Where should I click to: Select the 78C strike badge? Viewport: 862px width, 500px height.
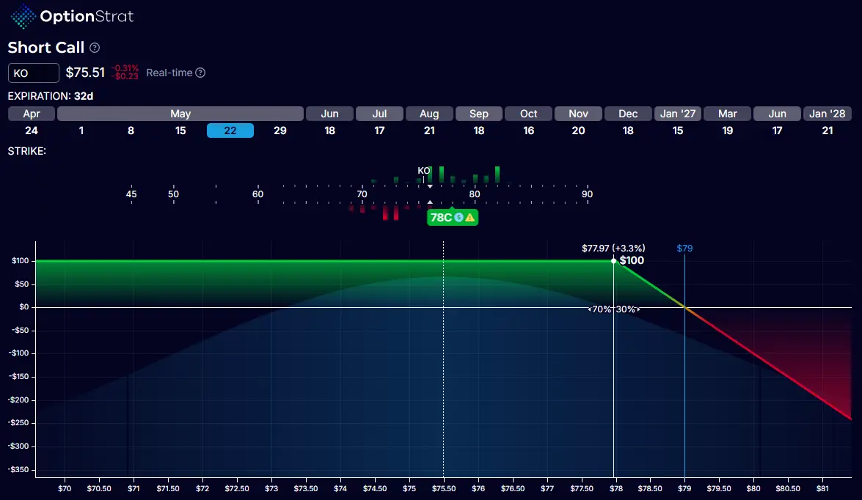[x=442, y=218]
